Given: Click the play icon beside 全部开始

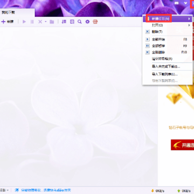Looking at the screenshot, I should tap(147, 39).
